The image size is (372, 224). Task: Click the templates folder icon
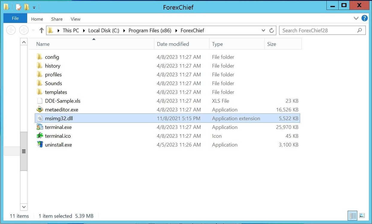[39, 92]
